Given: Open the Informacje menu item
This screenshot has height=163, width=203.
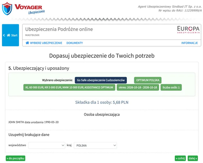Looking at the screenshot, I should pos(189,43).
